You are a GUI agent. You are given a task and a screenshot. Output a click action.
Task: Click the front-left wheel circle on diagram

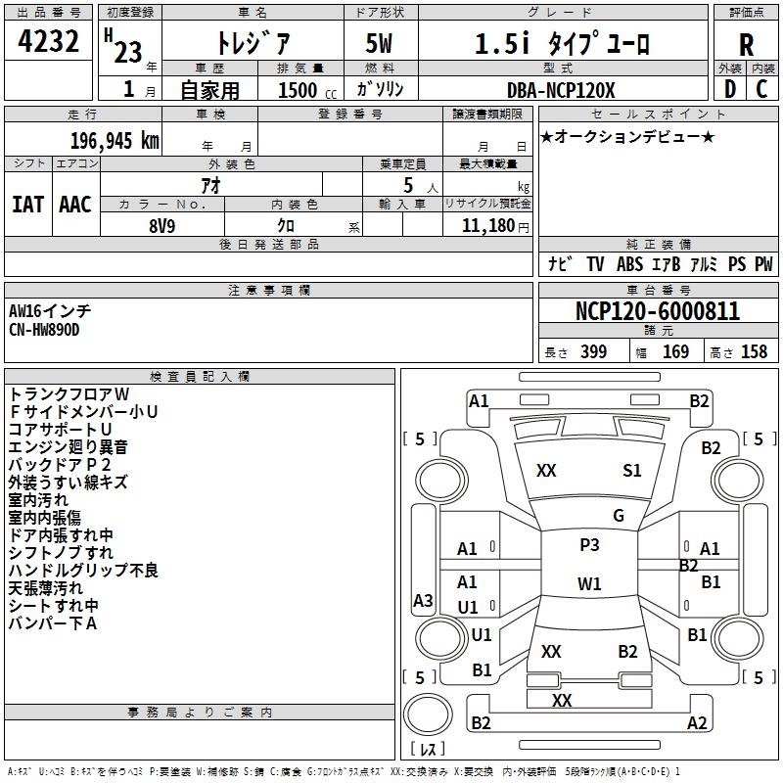441,481
